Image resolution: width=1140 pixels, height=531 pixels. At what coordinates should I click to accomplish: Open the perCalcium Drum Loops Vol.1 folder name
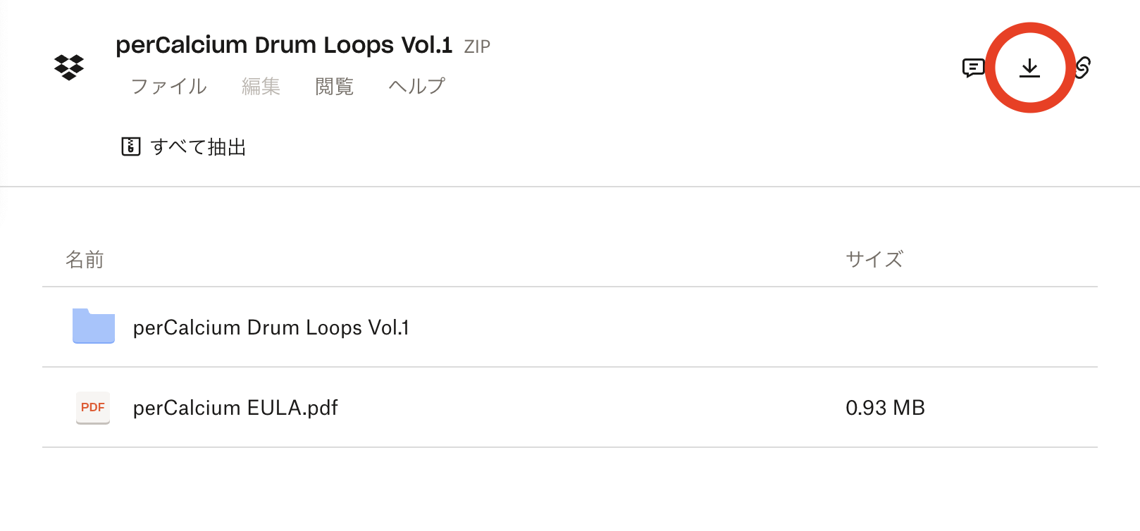click(x=271, y=327)
